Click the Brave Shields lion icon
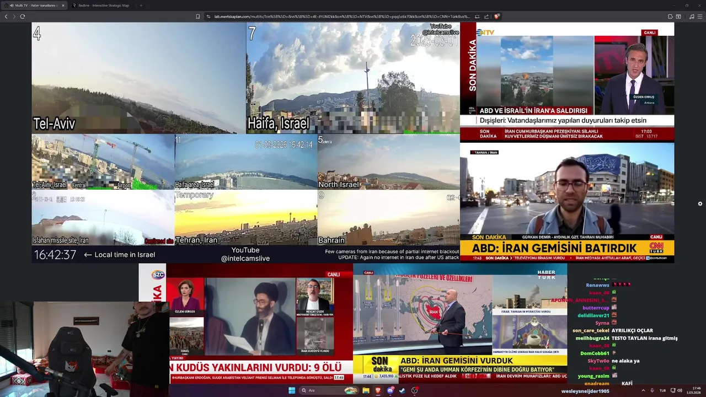Screen dimensions: 706x397 [x=496, y=17]
